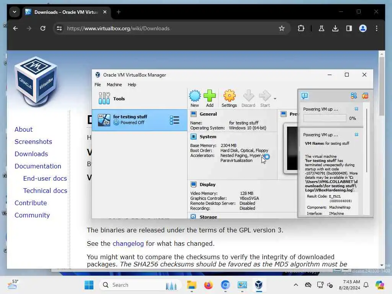Click the site information icon in address bar
The height and width of the screenshot is (294, 392).
(x=59, y=28)
